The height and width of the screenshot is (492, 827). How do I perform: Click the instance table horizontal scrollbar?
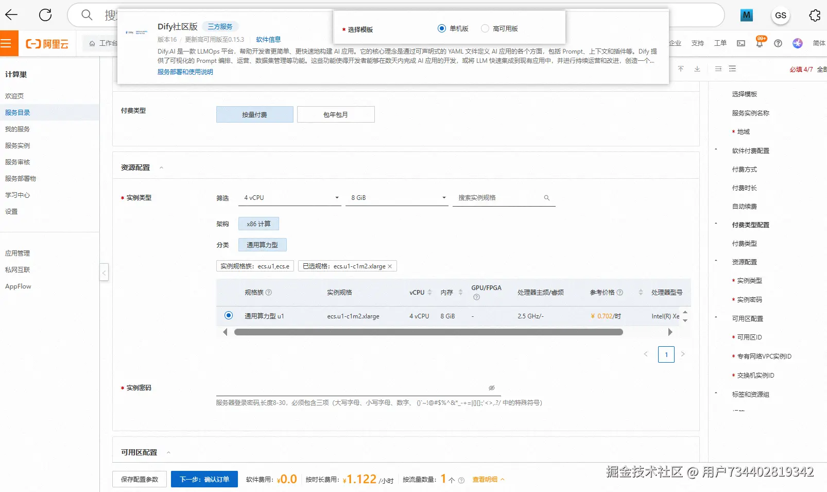[428, 332]
